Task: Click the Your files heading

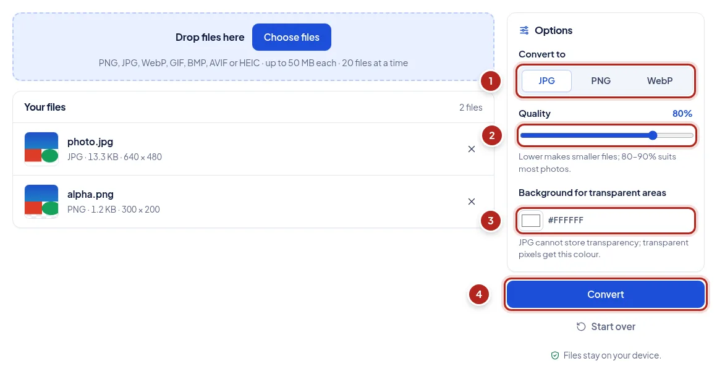Action: point(45,107)
